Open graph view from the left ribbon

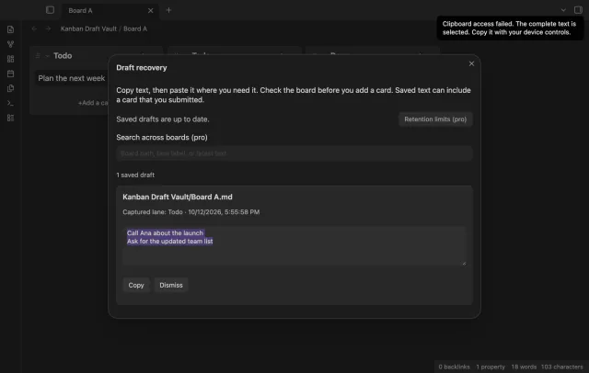coord(10,44)
